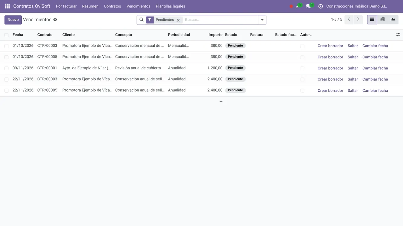Click the Buscar search input field
403x226 pixels.
tap(220, 20)
